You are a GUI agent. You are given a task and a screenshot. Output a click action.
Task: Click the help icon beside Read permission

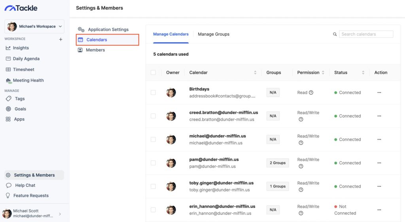point(311,93)
